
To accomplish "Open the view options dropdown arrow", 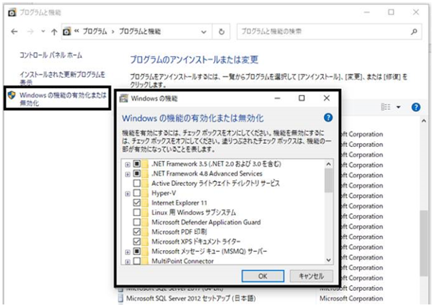I will [398, 107].
